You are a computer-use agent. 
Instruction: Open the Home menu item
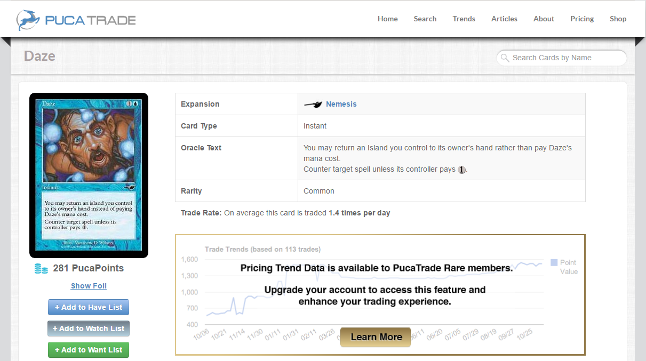tap(388, 19)
